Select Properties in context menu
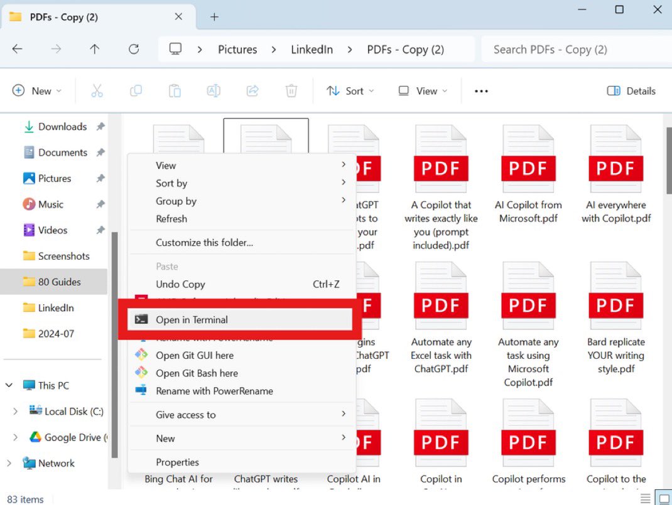Image resolution: width=672 pixels, height=505 pixels. coord(242,462)
